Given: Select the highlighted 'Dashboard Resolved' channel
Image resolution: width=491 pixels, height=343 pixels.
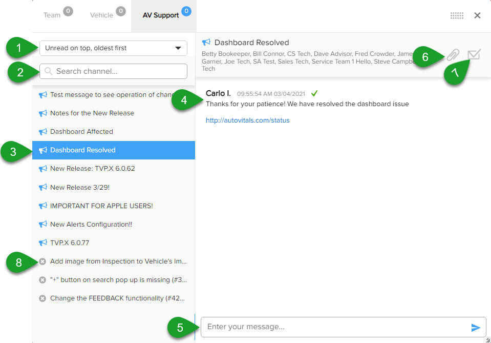Looking at the screenshot, I should click(113, 150).
